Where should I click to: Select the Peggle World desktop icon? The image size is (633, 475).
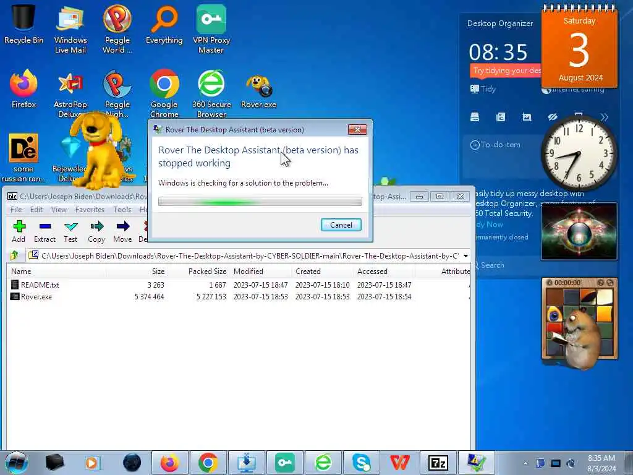pyautogui.click(x=117, y=29)
